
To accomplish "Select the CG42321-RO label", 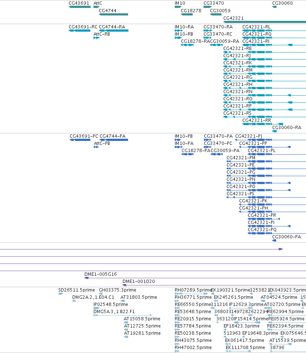I will [238, 99].
